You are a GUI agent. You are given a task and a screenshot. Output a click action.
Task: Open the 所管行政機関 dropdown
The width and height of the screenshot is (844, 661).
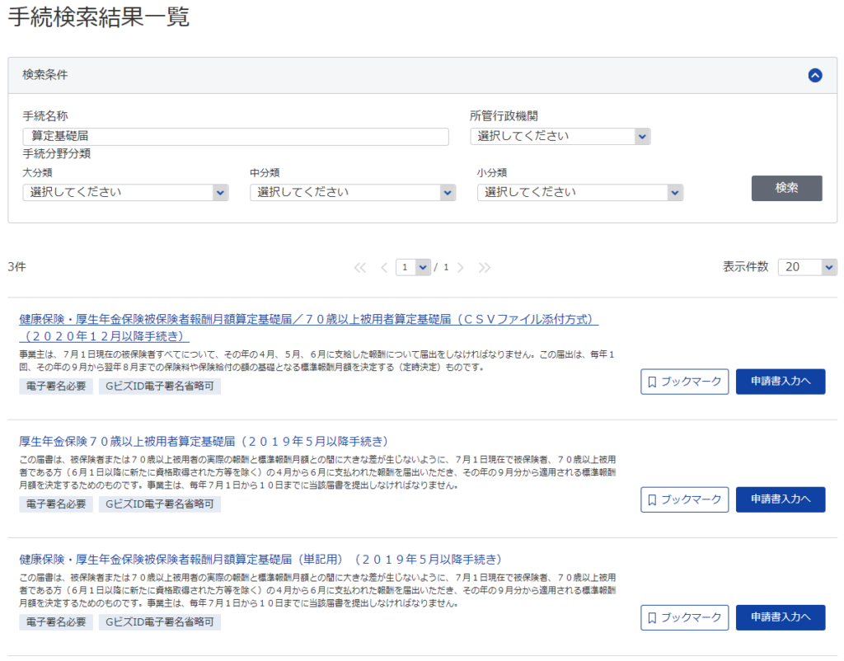(560, 136)
